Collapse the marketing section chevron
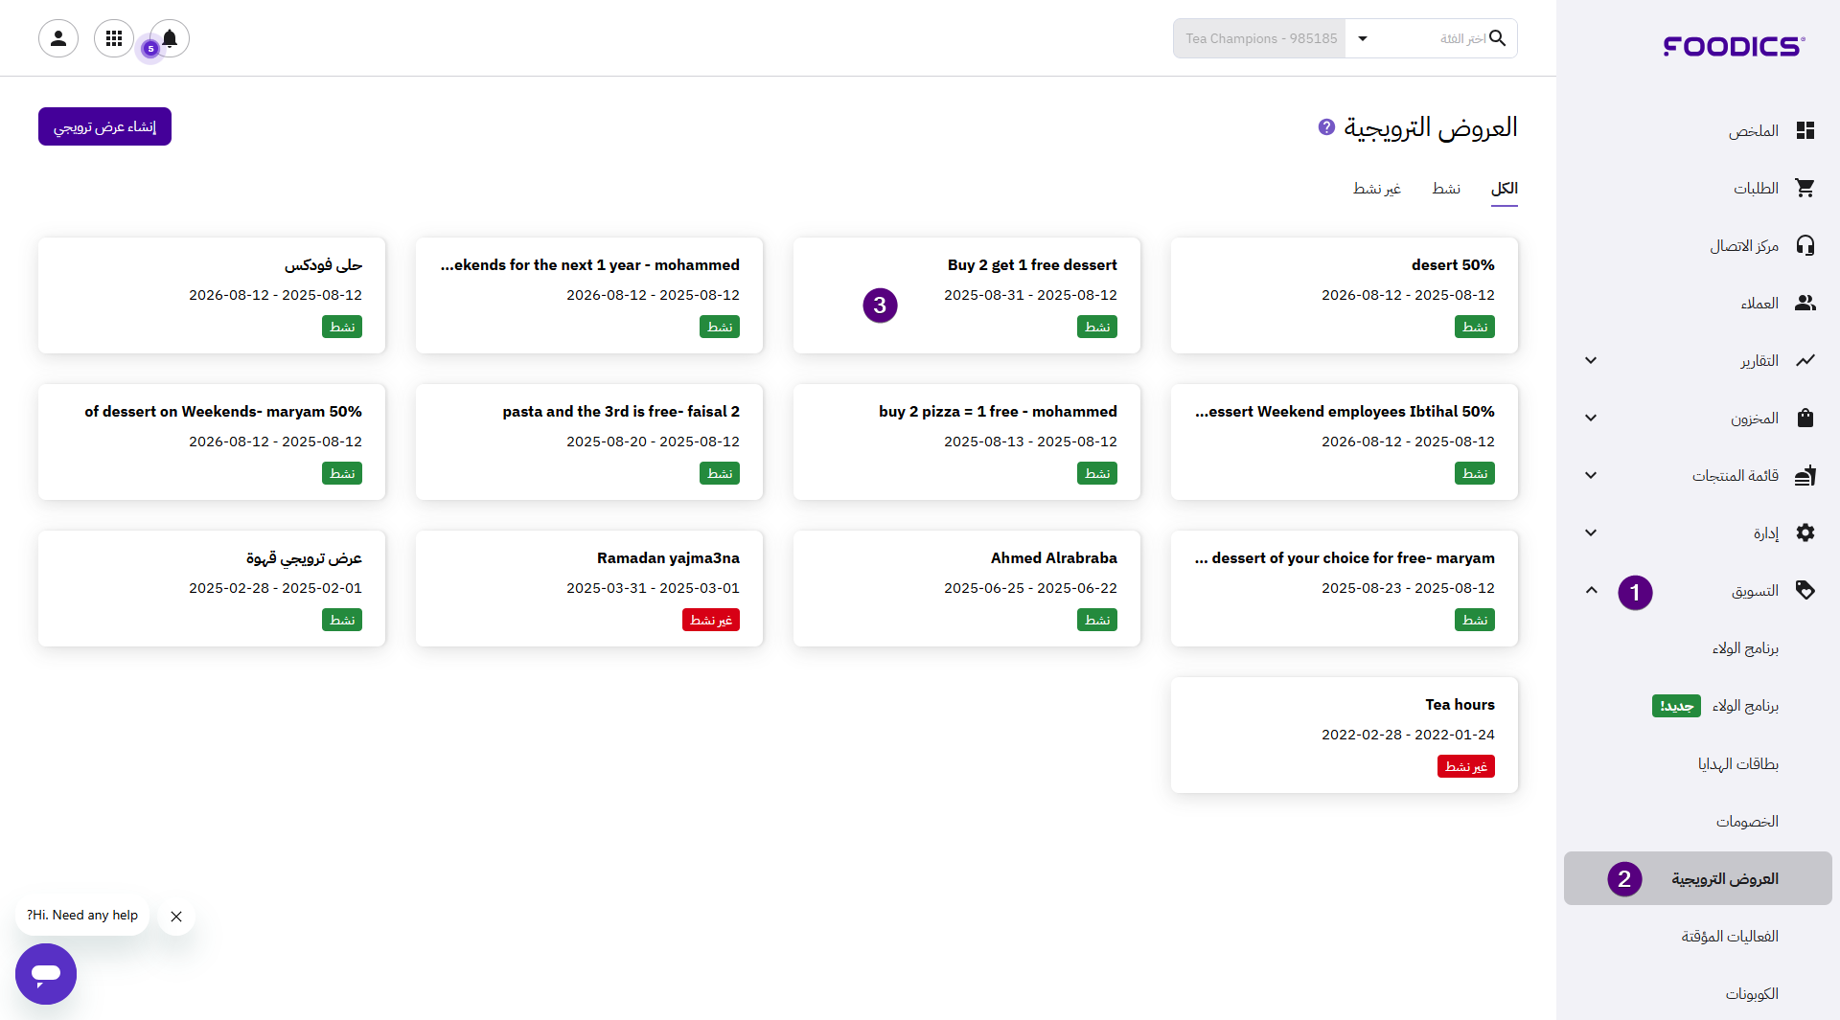The image size is (1840, 1020). pos(1591,590)
